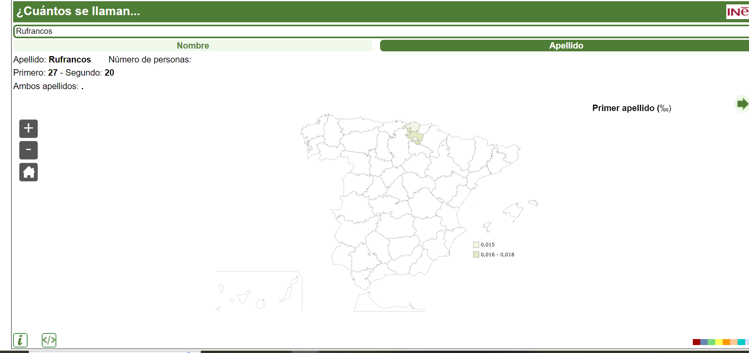
Task: Click the 0,016 - 0,018 legend swatch
Action: tap(476, 255)
